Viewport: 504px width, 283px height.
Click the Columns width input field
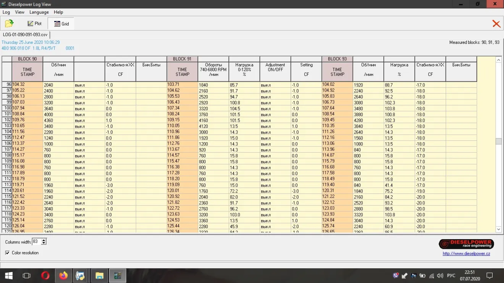(x=37, y=242)
